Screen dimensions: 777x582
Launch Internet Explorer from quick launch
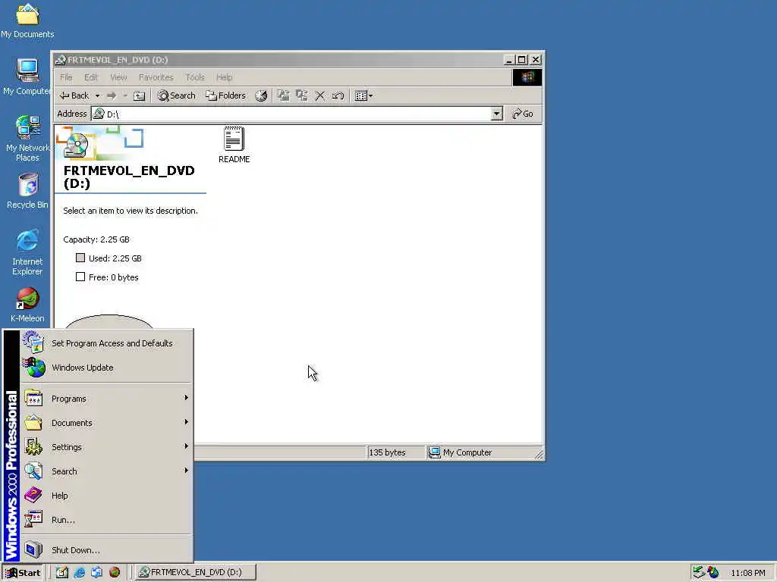click(x=79, y=573)
